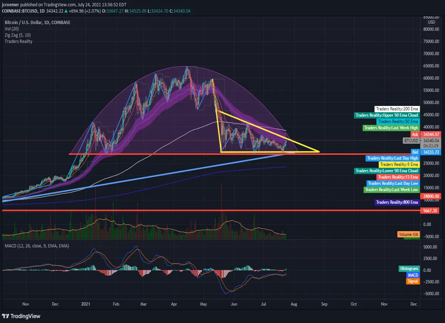
Task: Click the red 28800.00 price line tag
Action: point(430,196)
